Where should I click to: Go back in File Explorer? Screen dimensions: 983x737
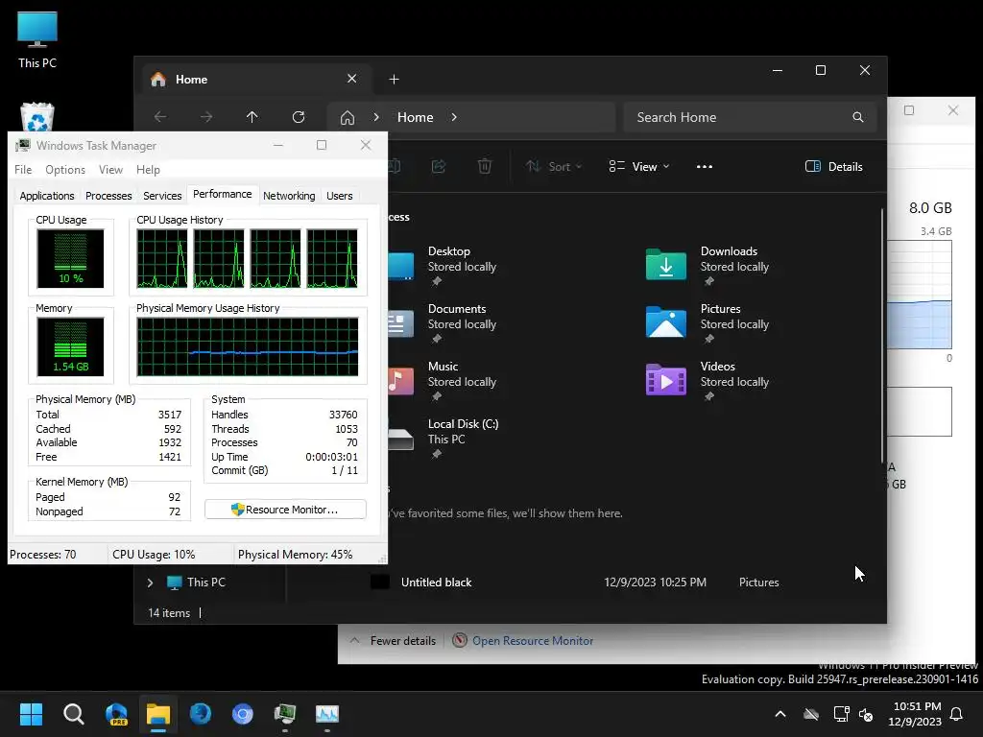pyautogui.click(x=160, y=117)
